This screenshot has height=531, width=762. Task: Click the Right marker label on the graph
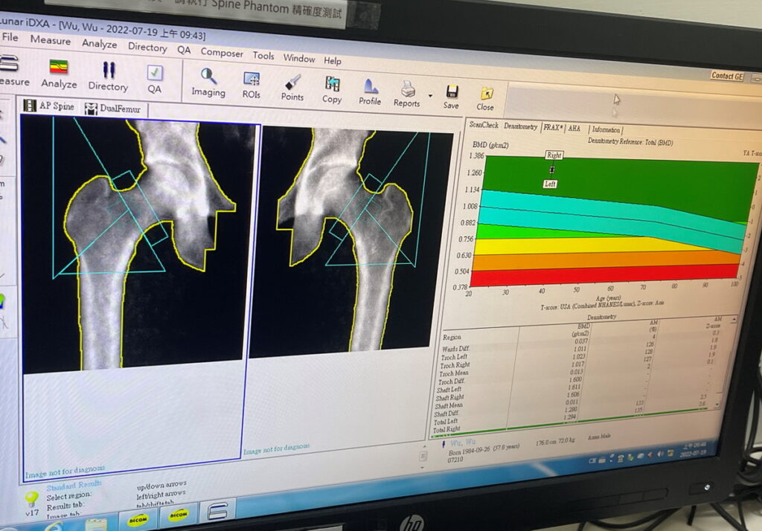tap(554, 155)
